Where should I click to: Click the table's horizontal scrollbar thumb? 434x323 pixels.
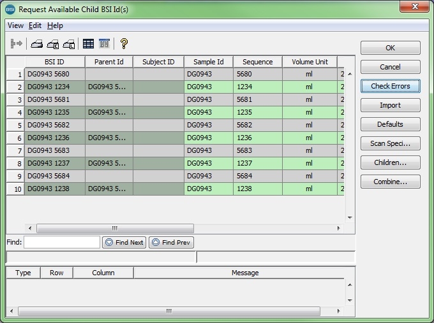pyautogui.click(x=115, y=228)
